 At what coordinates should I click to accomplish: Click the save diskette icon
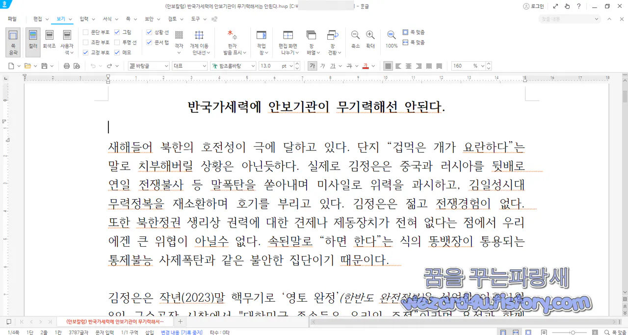(x=44, y=66)
